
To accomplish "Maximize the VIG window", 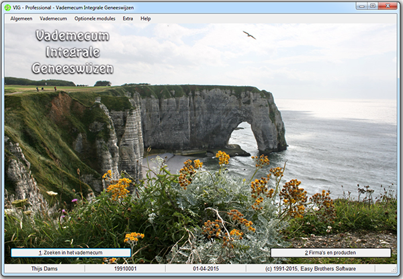I will (x=373, y=6).
